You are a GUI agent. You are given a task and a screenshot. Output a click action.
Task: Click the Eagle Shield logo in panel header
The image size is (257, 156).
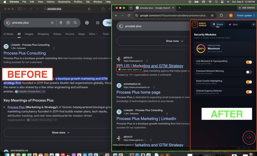[x=195, y=24]
